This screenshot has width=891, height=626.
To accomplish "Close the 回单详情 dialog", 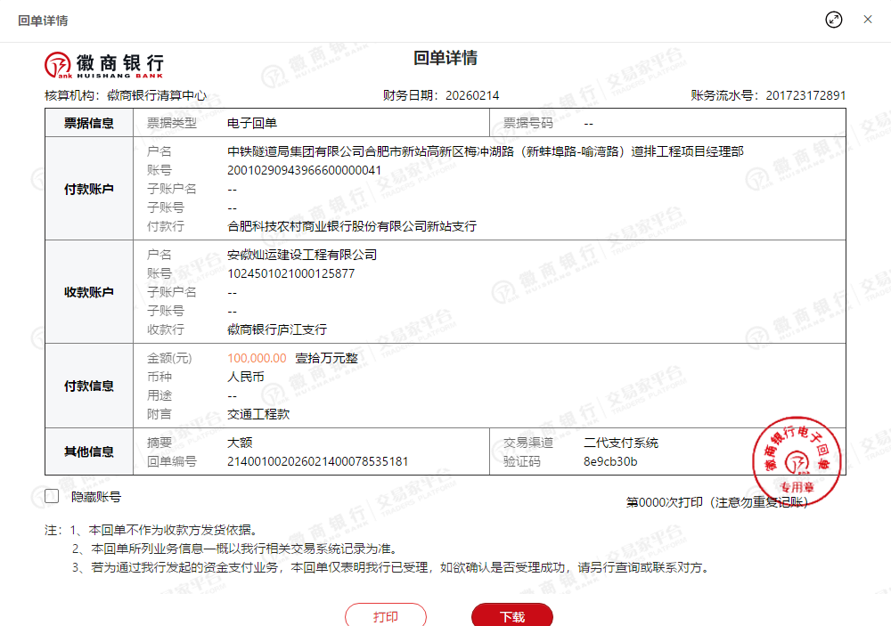I will [867, 20].
